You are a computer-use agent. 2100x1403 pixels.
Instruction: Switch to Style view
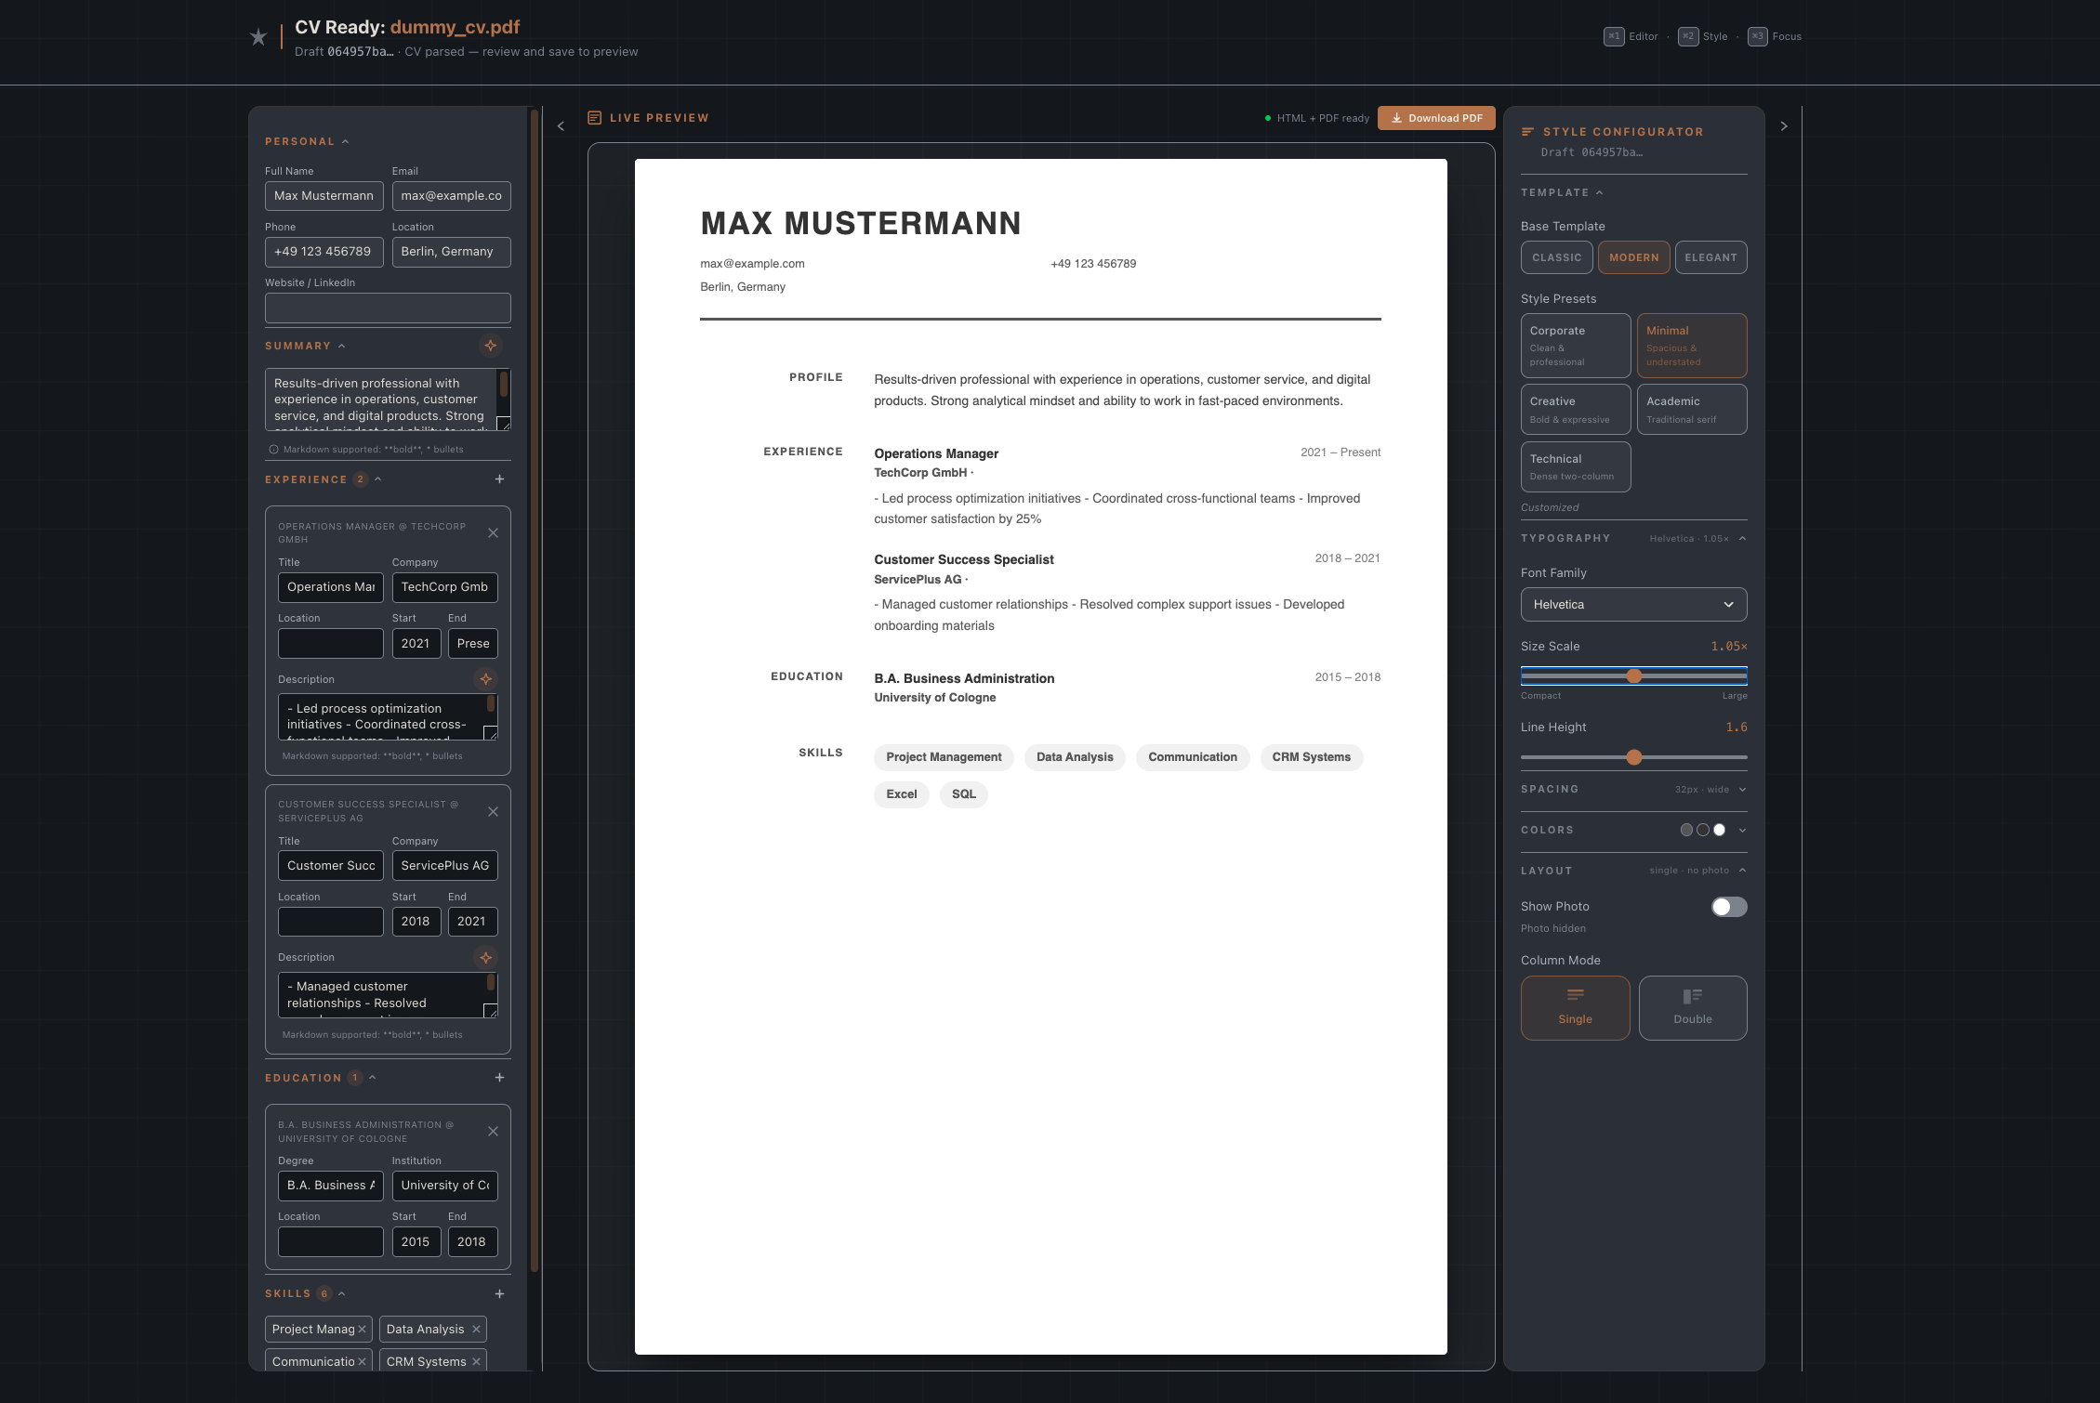click(1703, 36)
